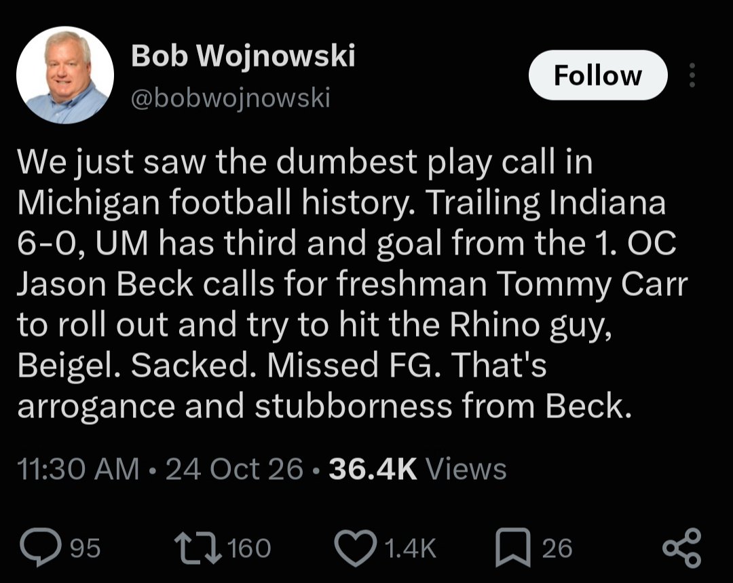Open the 95 replies count
This screenshot has height=583, width=733.
coord(85,548)
